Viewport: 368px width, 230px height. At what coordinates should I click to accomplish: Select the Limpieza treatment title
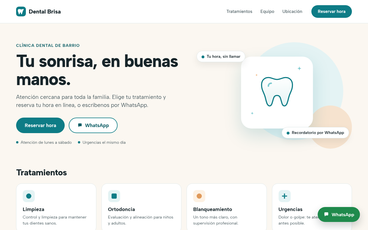(x=33, y=209)
